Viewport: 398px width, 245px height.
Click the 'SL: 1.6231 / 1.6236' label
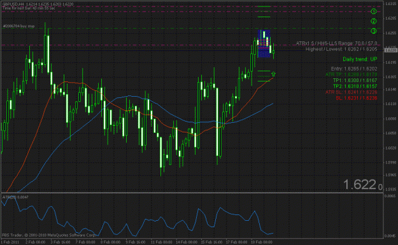click(x=357, y=98)
